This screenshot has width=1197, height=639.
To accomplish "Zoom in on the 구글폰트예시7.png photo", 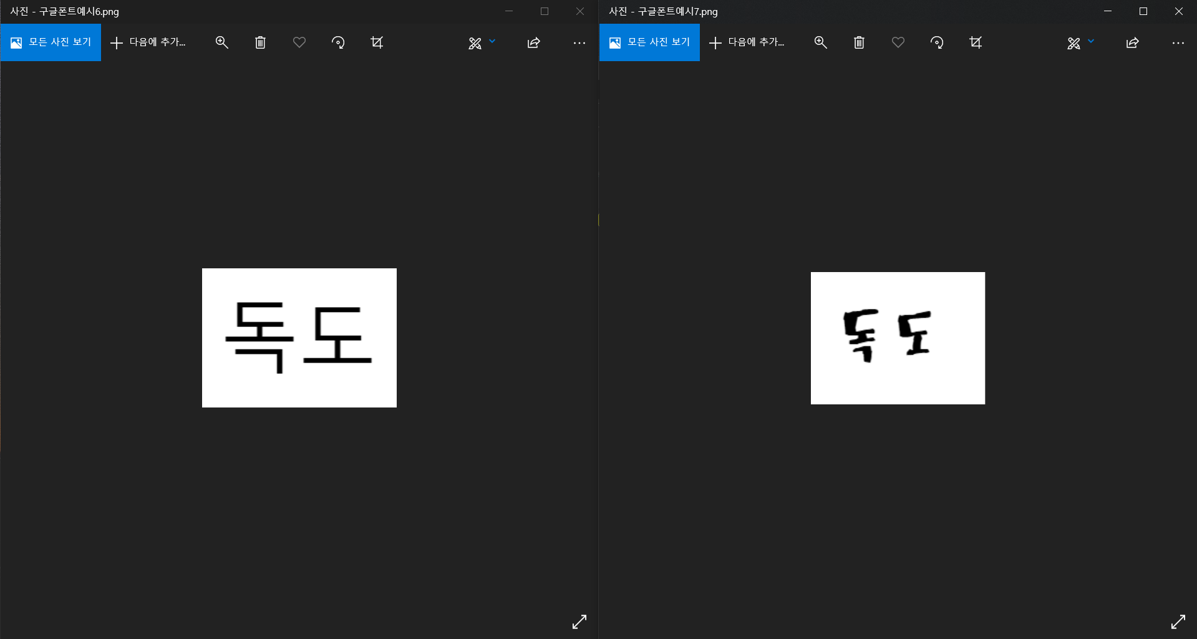I will [x=821, y=42].
